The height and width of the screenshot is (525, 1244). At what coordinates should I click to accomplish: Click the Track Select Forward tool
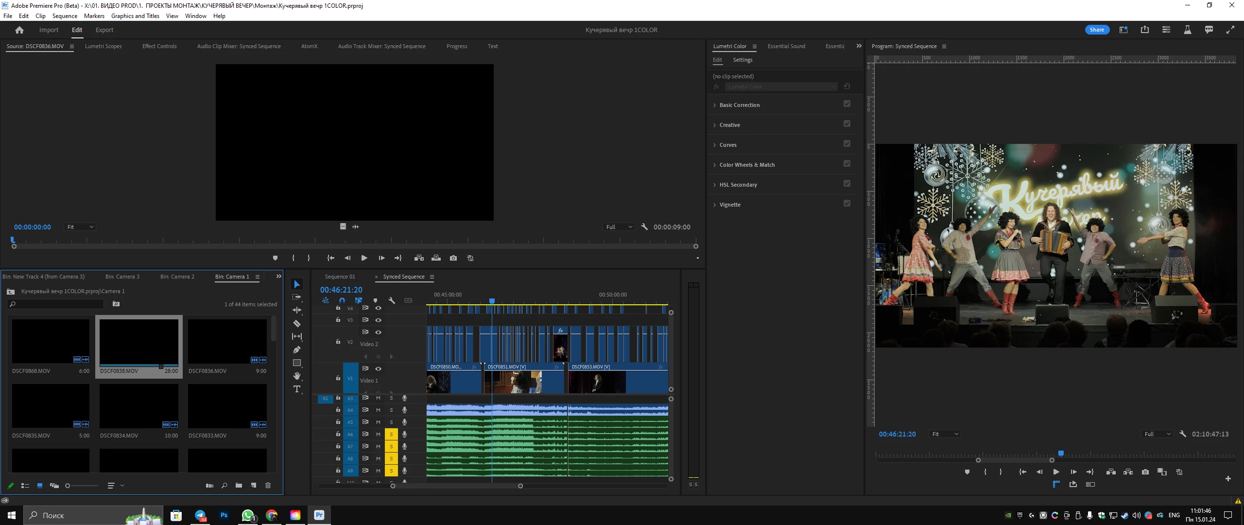click(x=297, y=297)
